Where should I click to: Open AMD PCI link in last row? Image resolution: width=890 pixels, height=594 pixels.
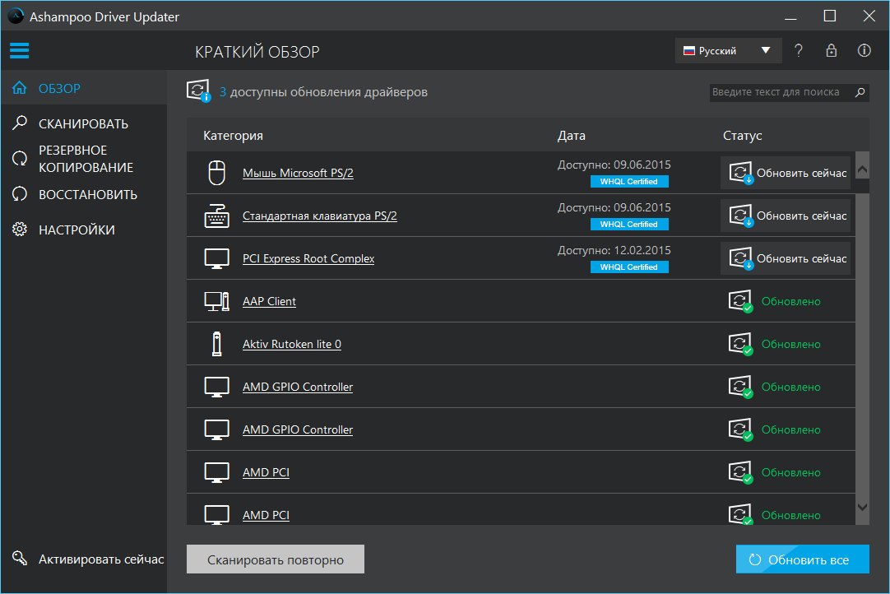(x=266, y=515)
